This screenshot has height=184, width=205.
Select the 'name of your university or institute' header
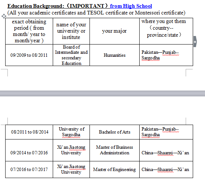[71, 31]
